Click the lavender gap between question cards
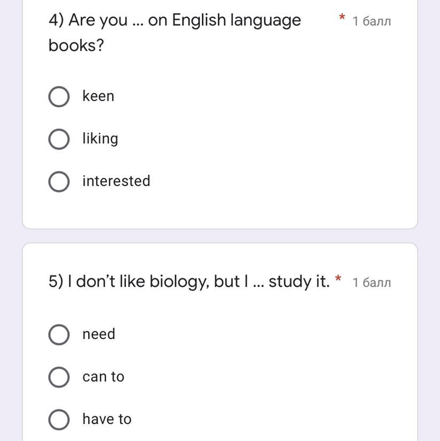This screenshot has width=440, height=441. coord(220,236)
